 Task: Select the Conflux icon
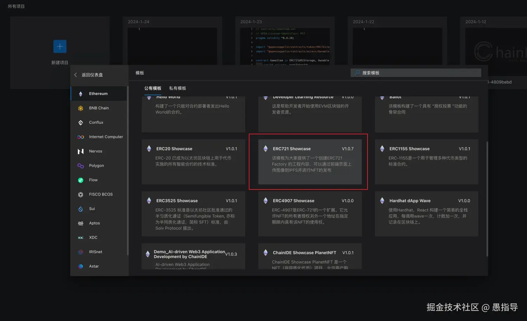point(80,123)
